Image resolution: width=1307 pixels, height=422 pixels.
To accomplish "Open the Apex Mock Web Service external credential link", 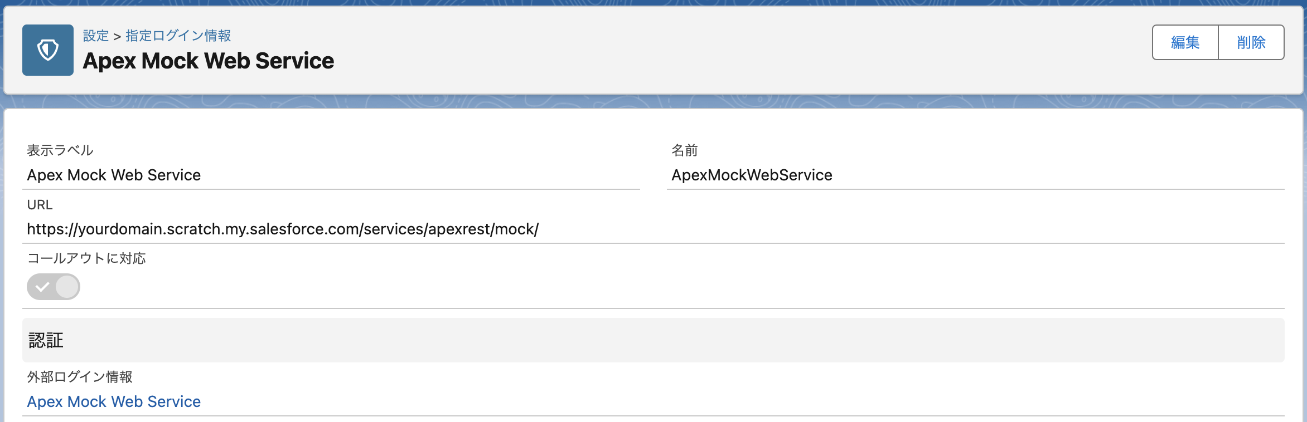I will pyautogui.click(x=114, y=401).
